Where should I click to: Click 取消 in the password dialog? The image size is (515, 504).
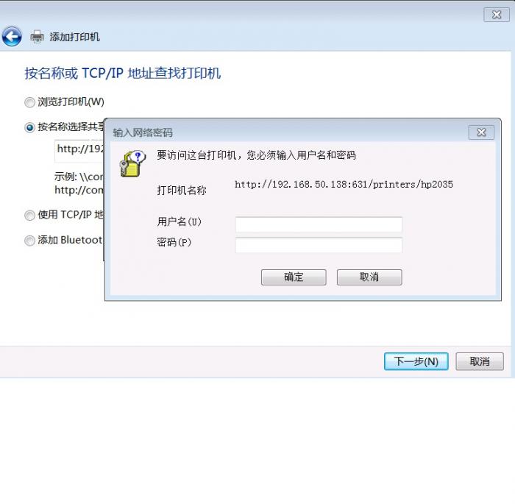(369, 277)
